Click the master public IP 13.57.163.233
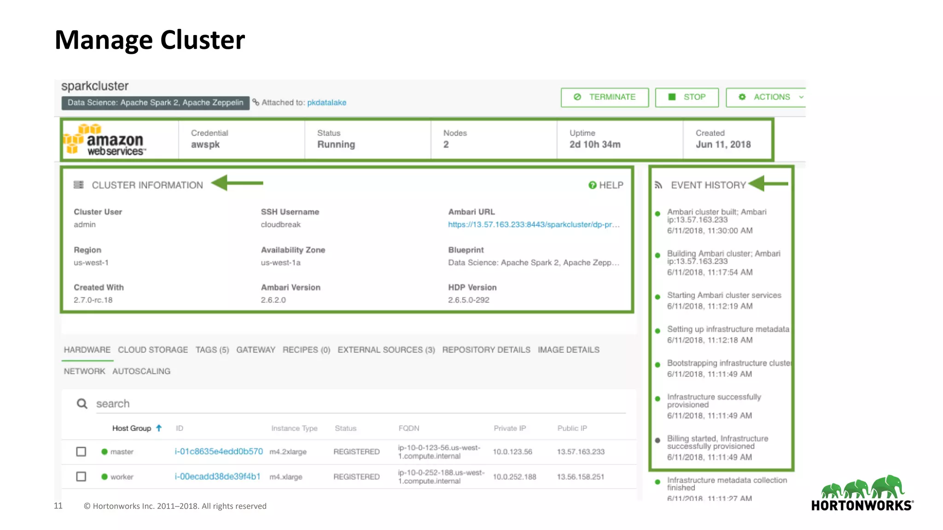 (581, 452)
